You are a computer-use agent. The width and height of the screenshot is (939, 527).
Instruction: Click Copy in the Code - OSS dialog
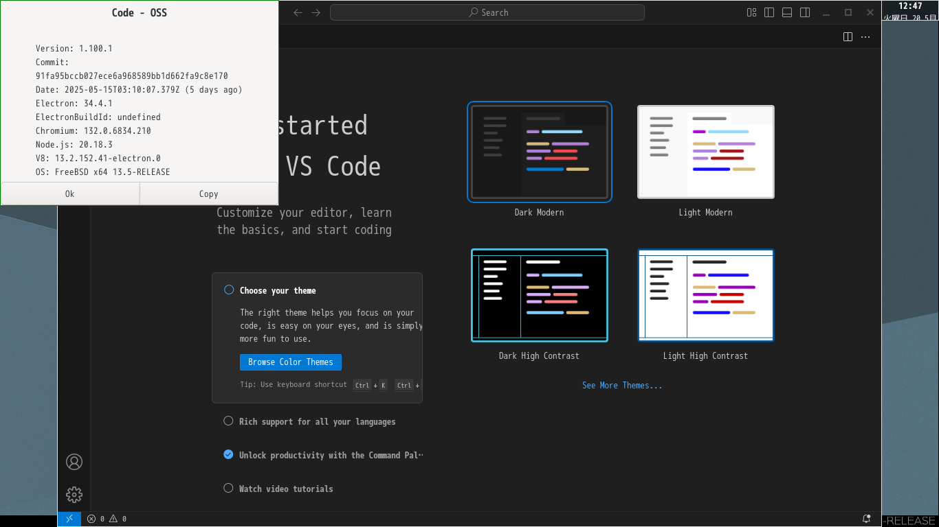(x=209, y=194)
